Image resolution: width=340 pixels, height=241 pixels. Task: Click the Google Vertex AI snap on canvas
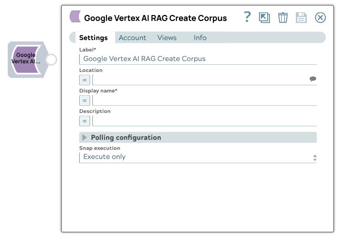point(26,59)
